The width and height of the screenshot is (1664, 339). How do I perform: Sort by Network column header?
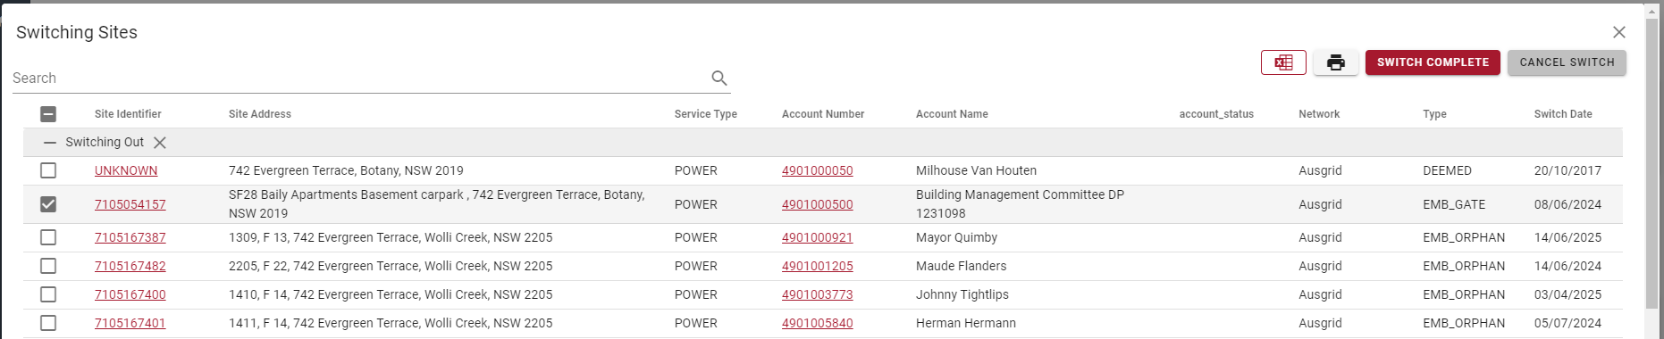tap(1319, 114)
